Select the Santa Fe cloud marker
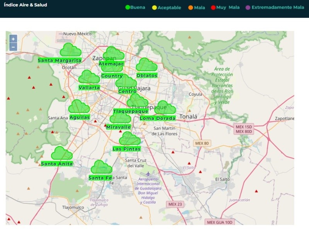 pyautogui.click(x=101, y=167)
